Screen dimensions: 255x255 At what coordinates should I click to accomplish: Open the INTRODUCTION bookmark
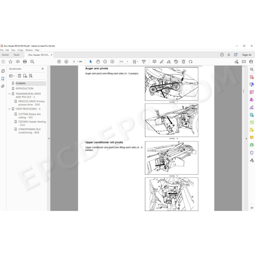click(24, 89)
